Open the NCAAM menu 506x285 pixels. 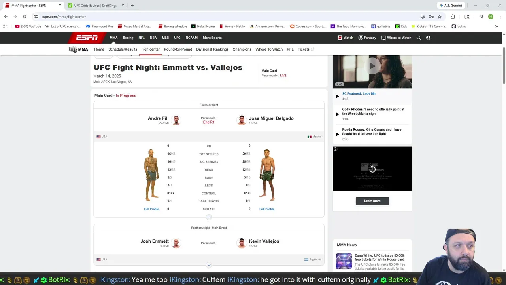coord(191,38)
